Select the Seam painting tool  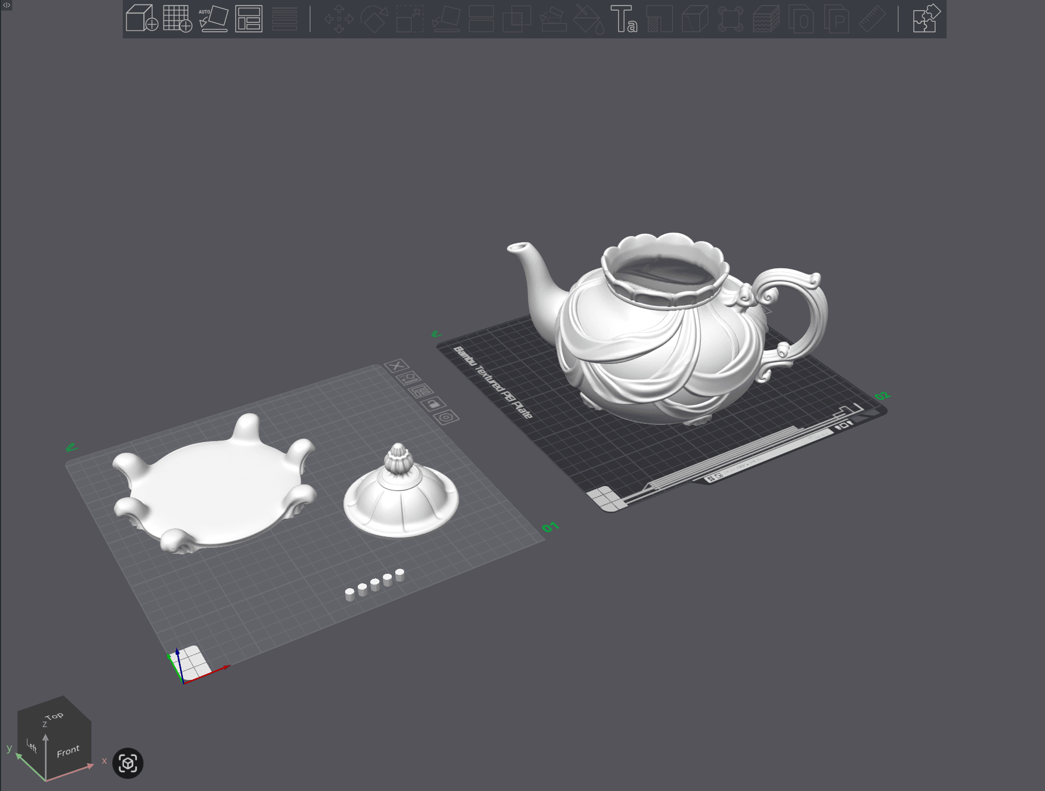[x=660, y=18]
